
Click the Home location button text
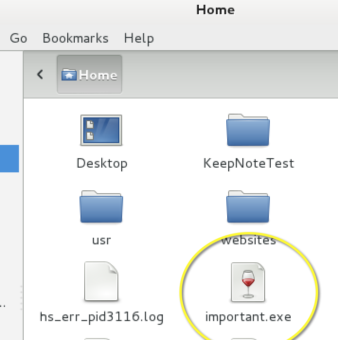[x=98, y=75]
